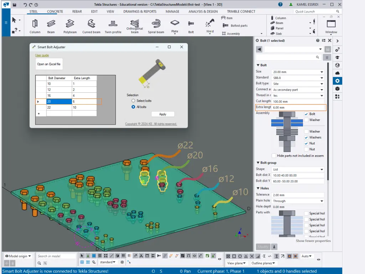Screen dimensions: 365x274
Task: Pick the Curved beam tool
Action: tap(91, 26)
